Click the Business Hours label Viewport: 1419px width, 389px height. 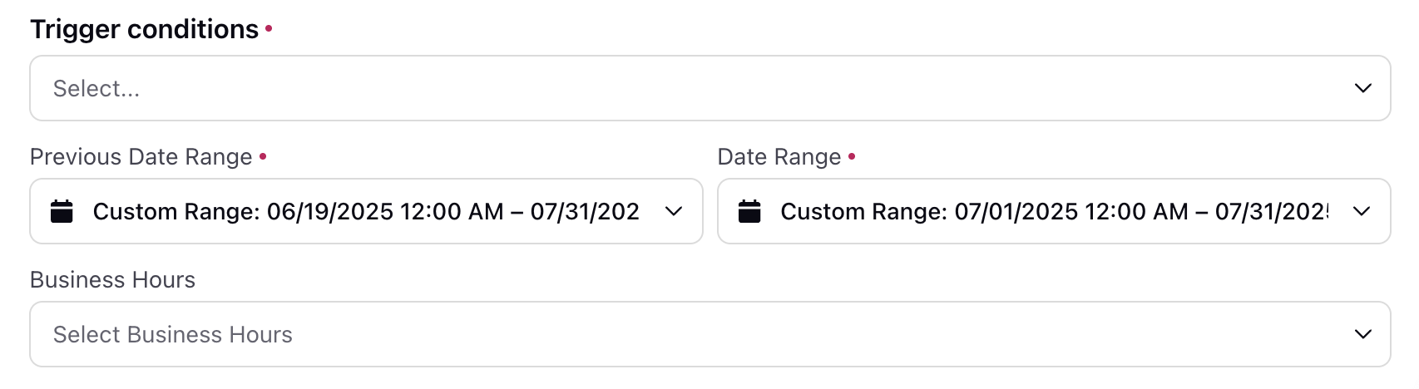112,280
